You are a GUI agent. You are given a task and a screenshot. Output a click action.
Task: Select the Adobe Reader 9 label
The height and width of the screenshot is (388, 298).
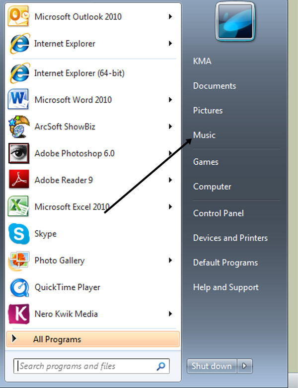[x=64, y=180]
